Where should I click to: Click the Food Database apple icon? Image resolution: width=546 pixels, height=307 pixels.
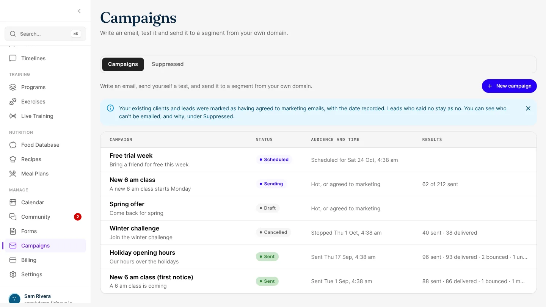point(13,145)
